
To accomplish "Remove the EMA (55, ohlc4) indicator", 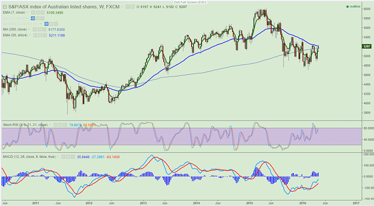I will 45,35.
